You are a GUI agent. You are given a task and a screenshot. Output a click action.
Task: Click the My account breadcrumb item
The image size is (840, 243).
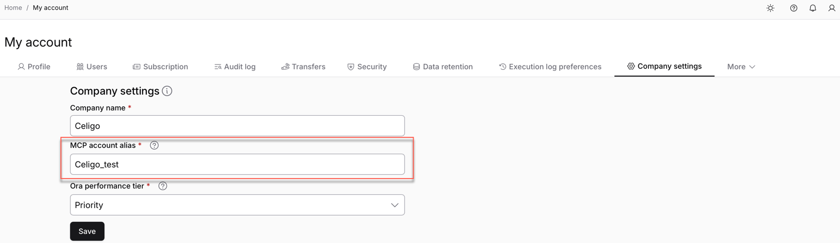click(50, 8)
